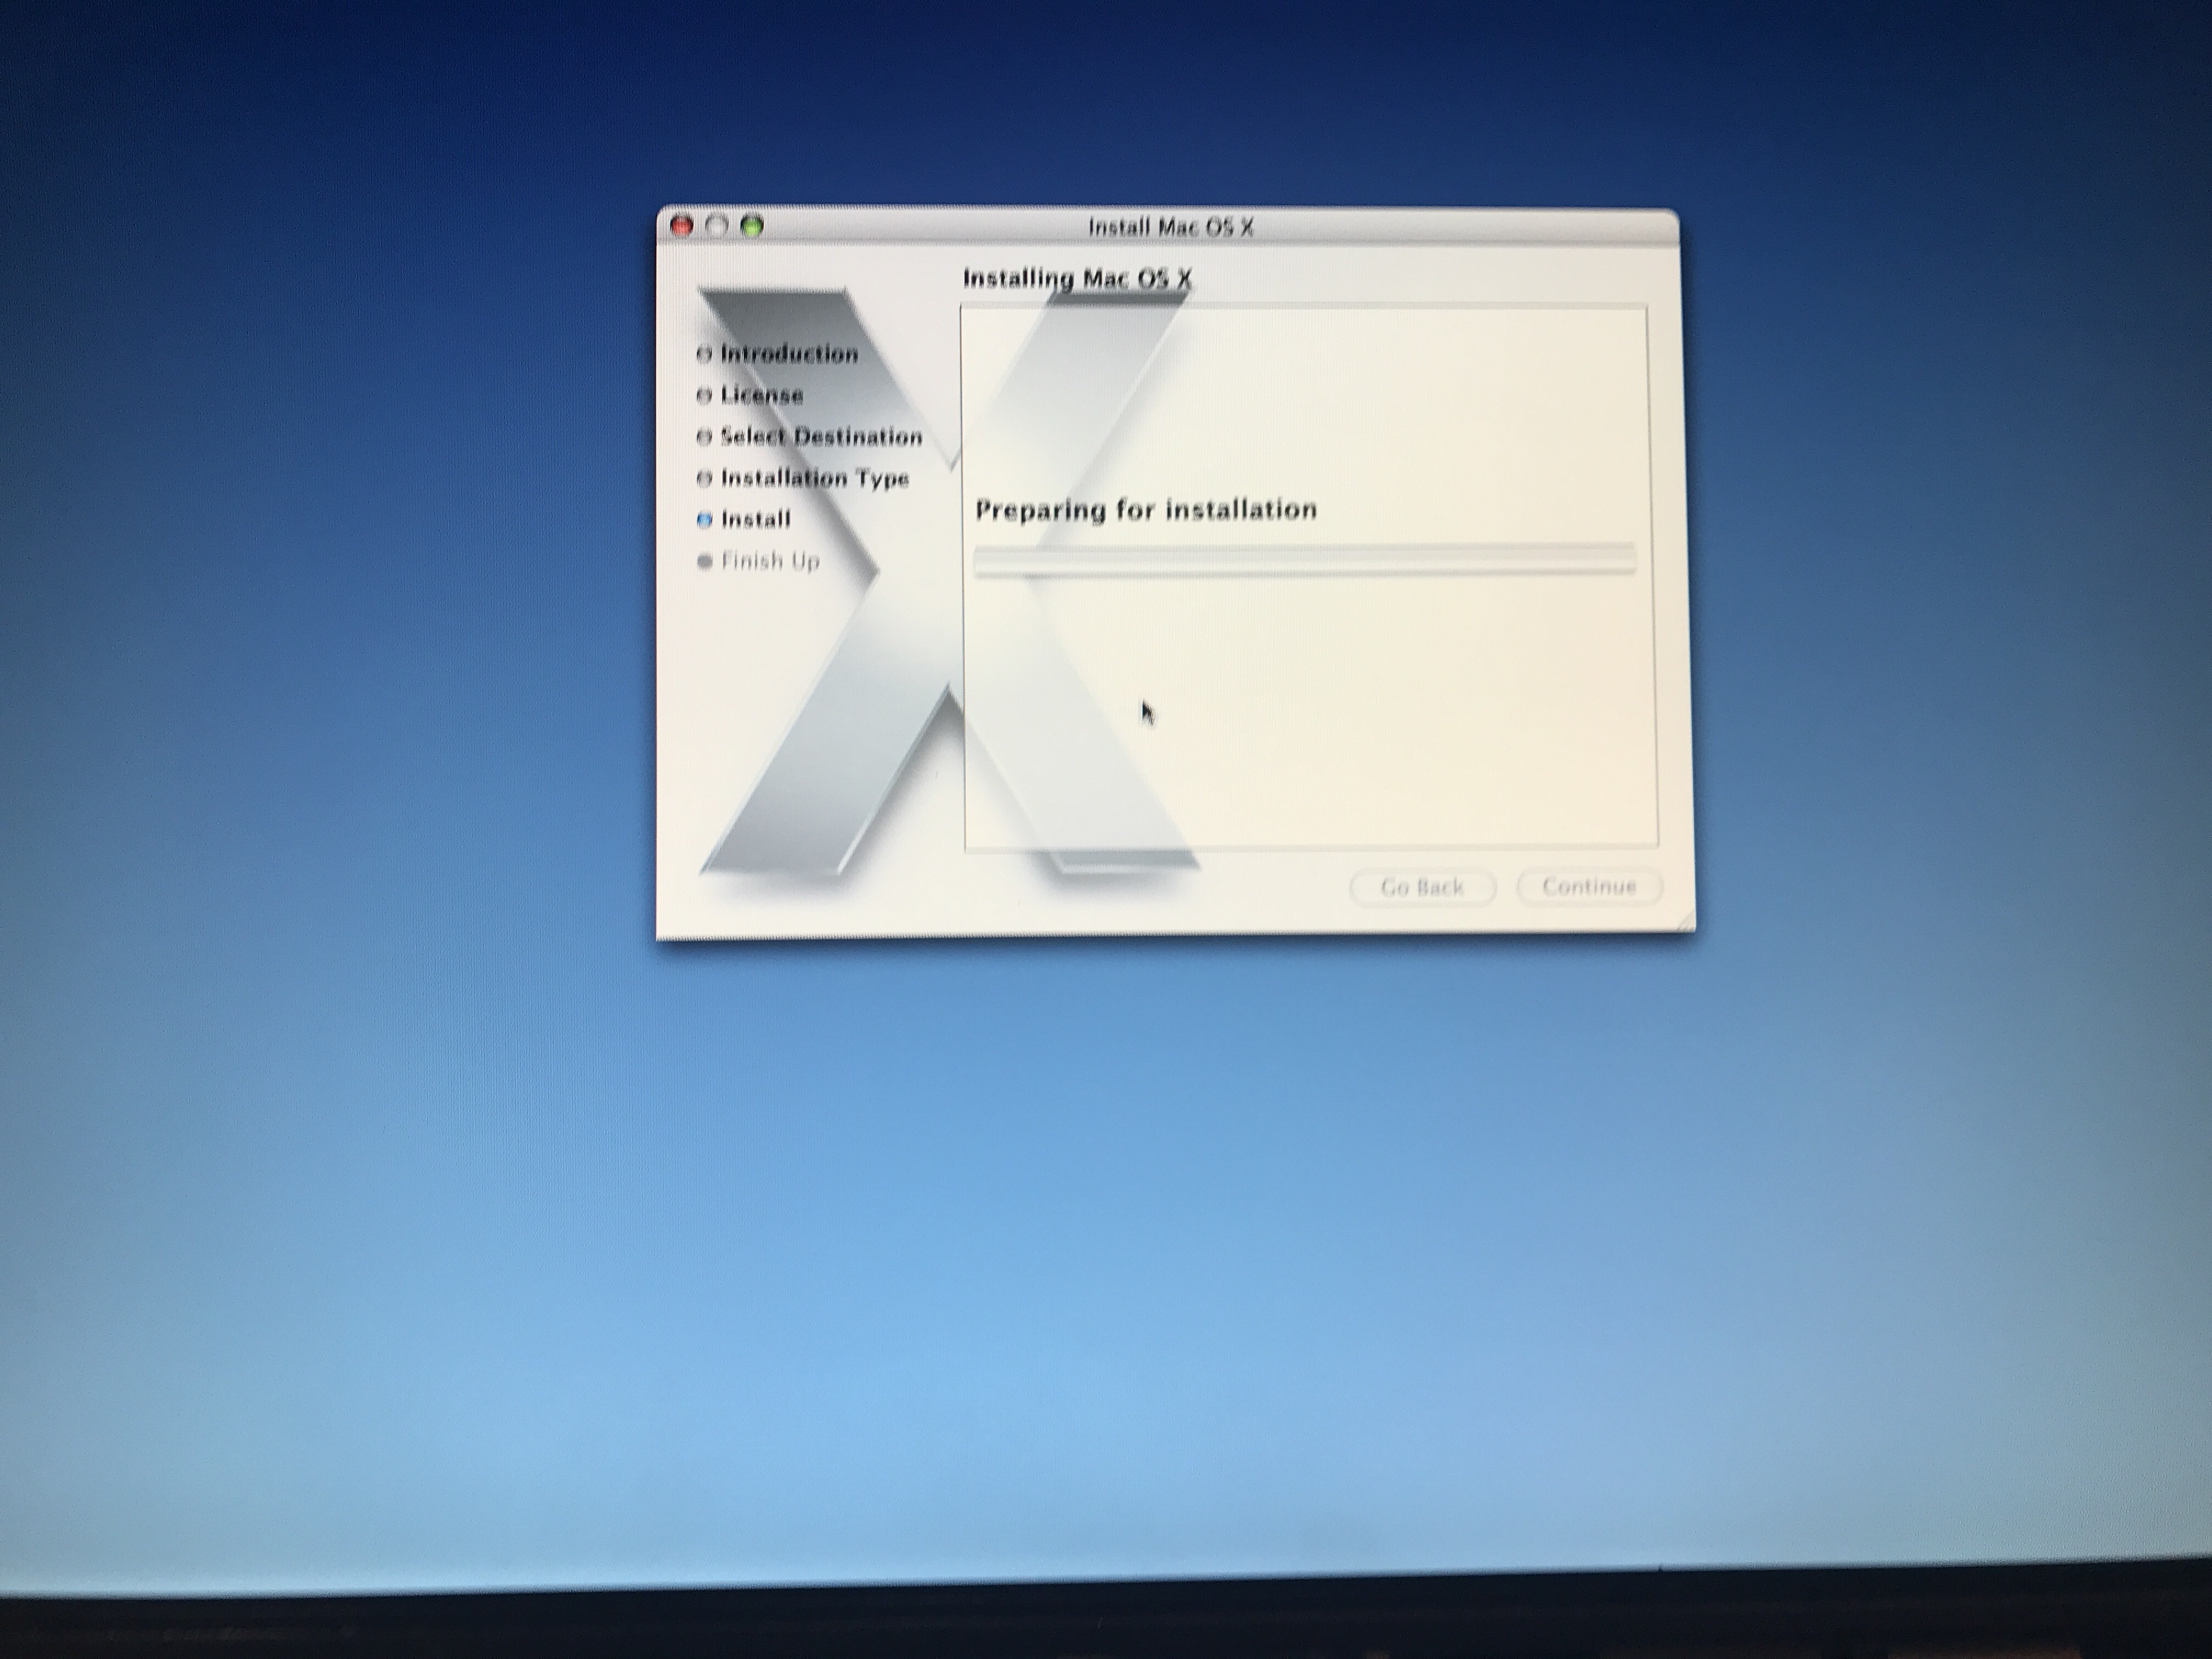Select the Install step in sidebar
The image size is (2212, 1659).
point(756,519)
